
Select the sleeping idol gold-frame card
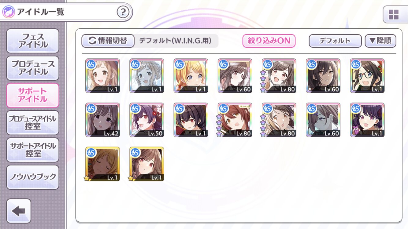(x=102, y=164)
